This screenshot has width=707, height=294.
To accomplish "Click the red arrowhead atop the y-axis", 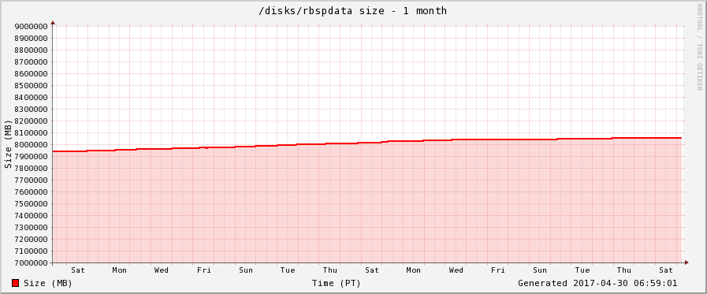I will click(x=53, y=22).
